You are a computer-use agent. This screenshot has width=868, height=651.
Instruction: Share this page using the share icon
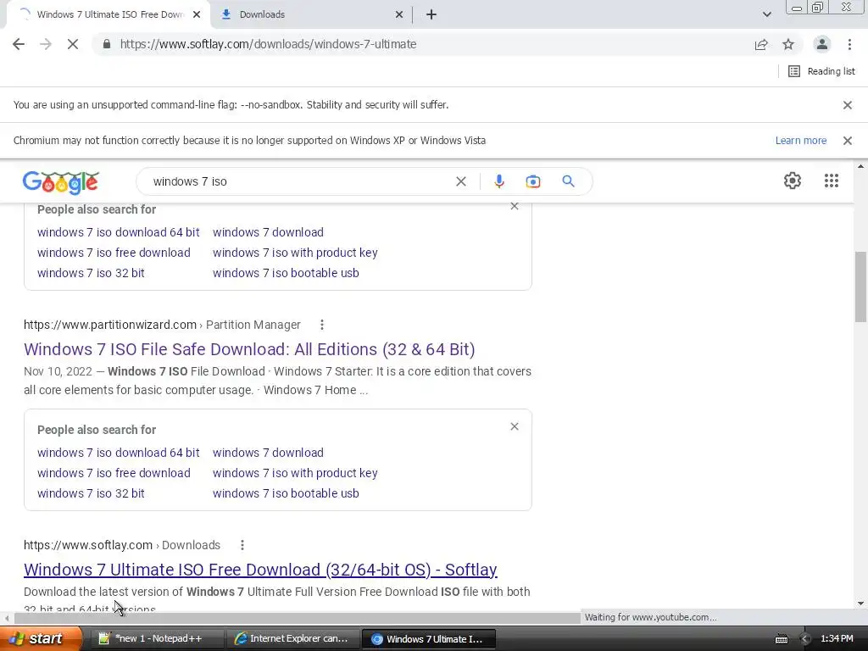coord(761,44)
